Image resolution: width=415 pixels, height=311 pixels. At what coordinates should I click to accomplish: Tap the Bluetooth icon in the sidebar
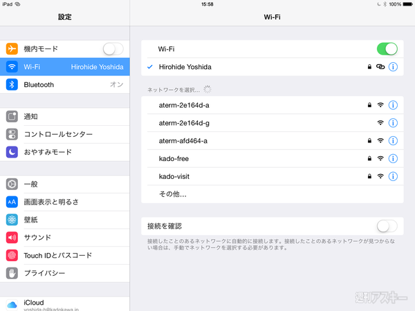point(12,84)
